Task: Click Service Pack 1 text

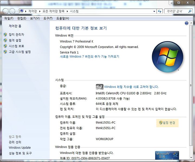Action: 69,52
